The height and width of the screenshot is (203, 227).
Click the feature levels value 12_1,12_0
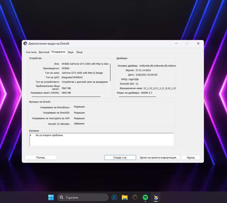pyautogui.click(x=160, y=88)
